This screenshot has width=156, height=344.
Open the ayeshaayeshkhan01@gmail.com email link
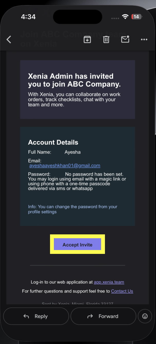65,166
